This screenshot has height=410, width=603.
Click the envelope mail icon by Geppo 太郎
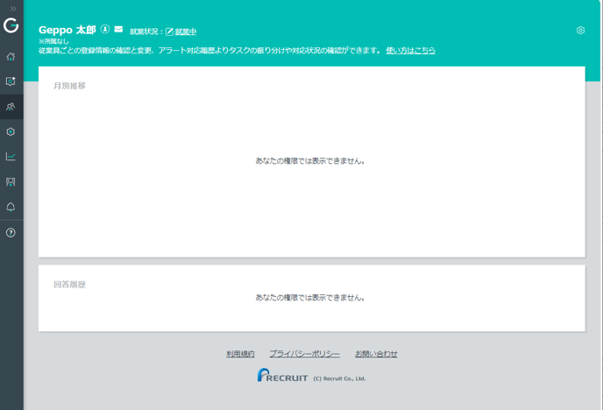tap(118, 29)
